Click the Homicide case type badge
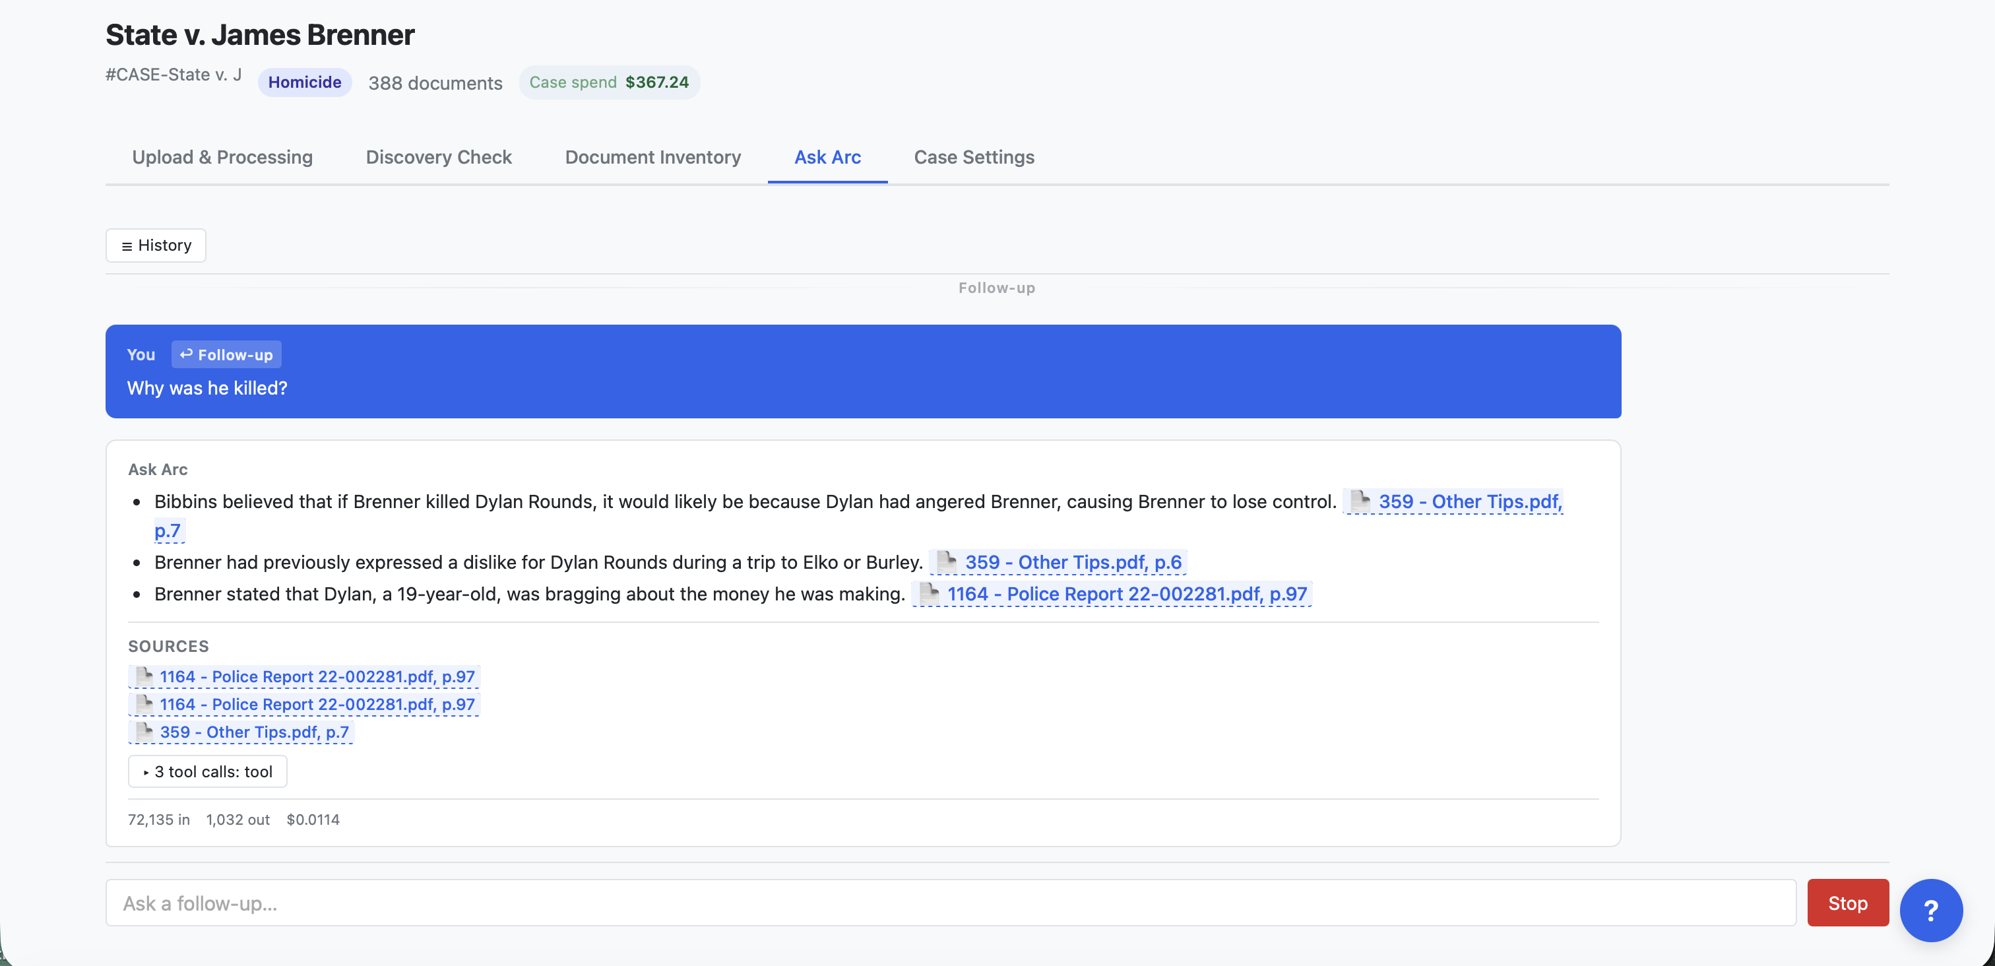The width and height of the screenshot is (1995, 966). [304, 82]
